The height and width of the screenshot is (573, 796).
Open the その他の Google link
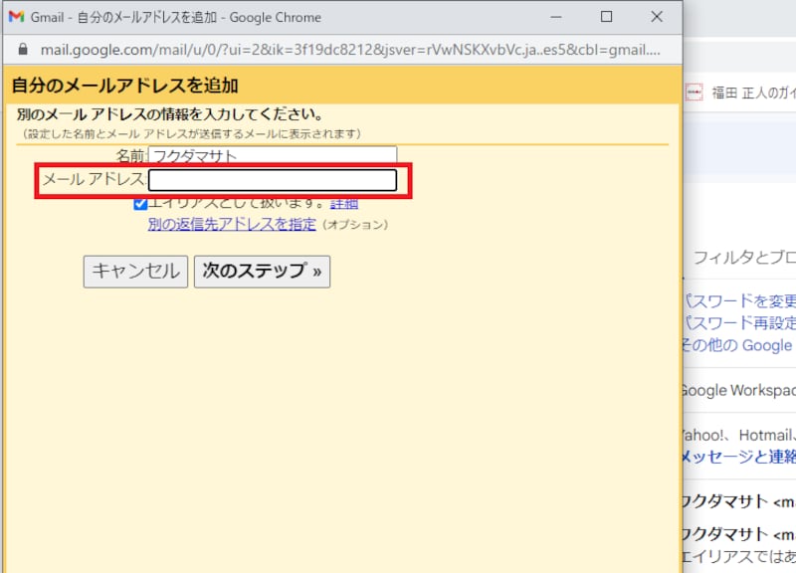tap(736, 345)
